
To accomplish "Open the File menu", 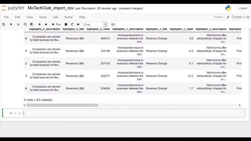I will click(x=6, y=17).
